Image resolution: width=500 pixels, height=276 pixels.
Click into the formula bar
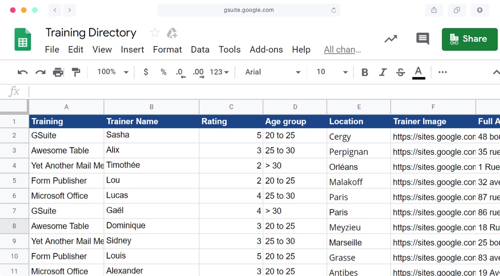264,92
